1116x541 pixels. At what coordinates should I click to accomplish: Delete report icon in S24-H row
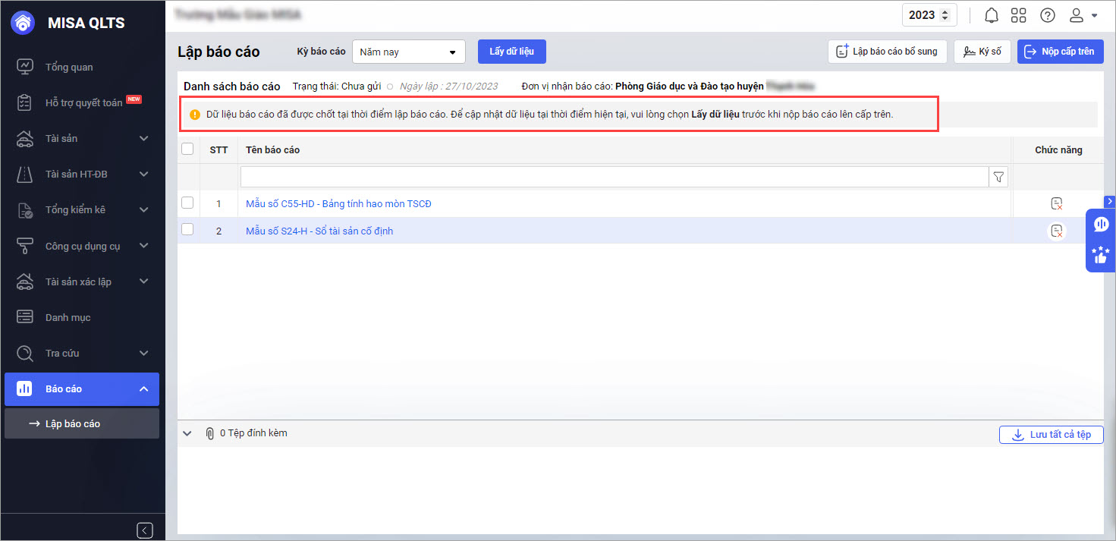point(1057,231)
